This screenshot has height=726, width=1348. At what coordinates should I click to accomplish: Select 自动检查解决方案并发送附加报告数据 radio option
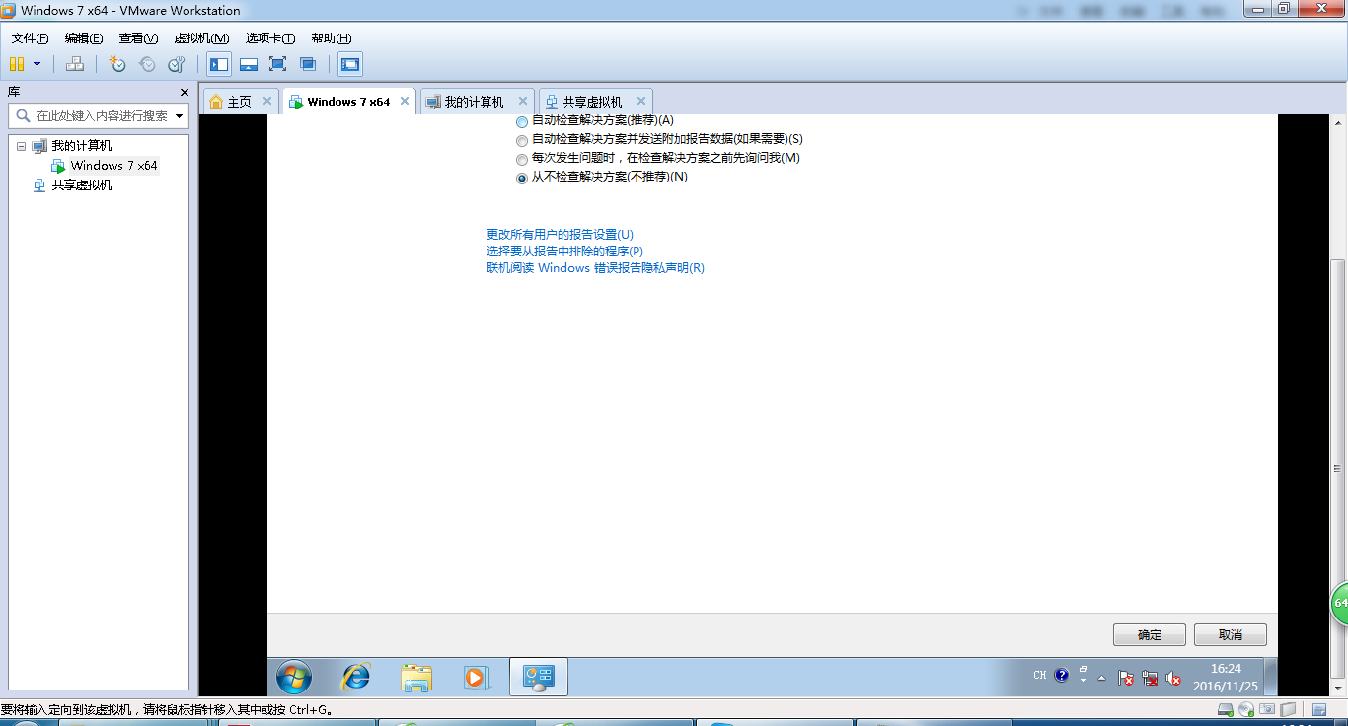point(522,140)
